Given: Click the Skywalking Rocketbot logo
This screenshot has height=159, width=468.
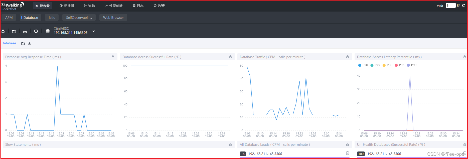Looking at the screenshot, I should tap(13, 6).
